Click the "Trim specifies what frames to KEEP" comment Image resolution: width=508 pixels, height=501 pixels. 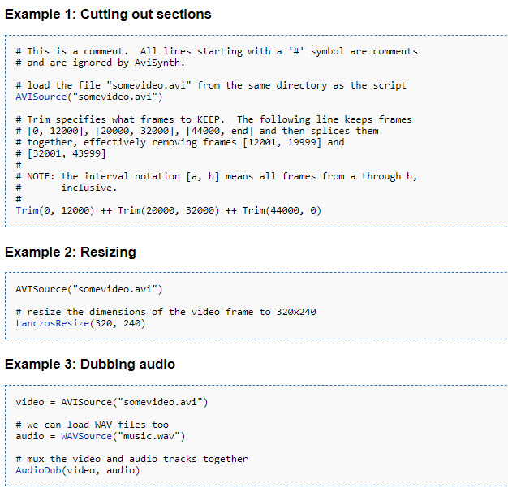point(213,119)
